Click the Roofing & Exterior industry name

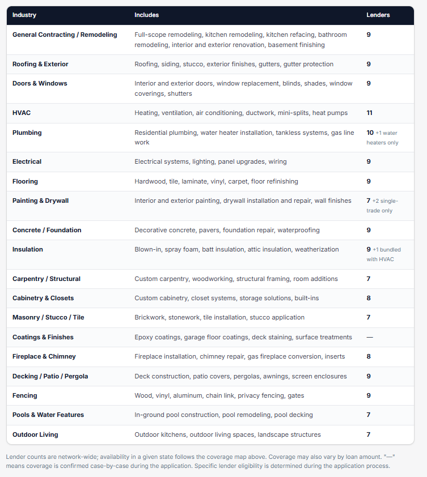tap(40, 64)
